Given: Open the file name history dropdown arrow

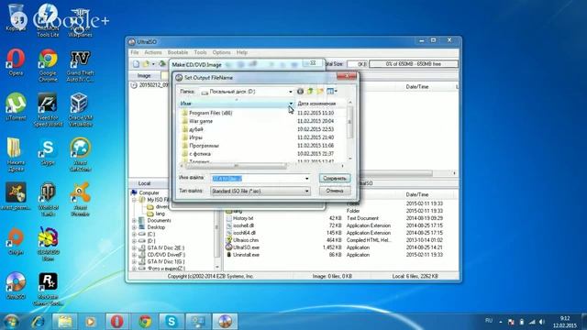Looking at the screenshot, I should [307, 179].
